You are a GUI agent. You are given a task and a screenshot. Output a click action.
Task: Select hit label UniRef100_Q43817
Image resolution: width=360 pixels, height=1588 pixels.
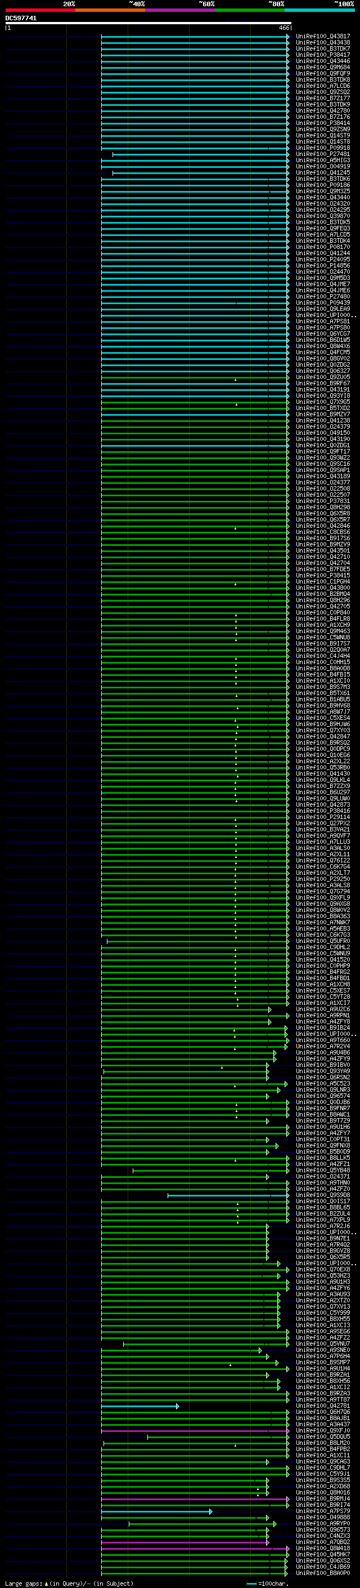tap(323, 37)
